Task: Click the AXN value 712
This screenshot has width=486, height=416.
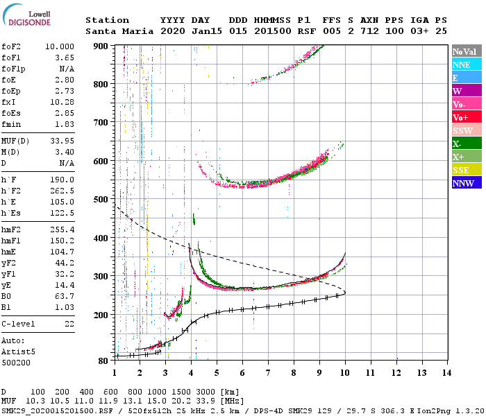Action: (369, 31)
